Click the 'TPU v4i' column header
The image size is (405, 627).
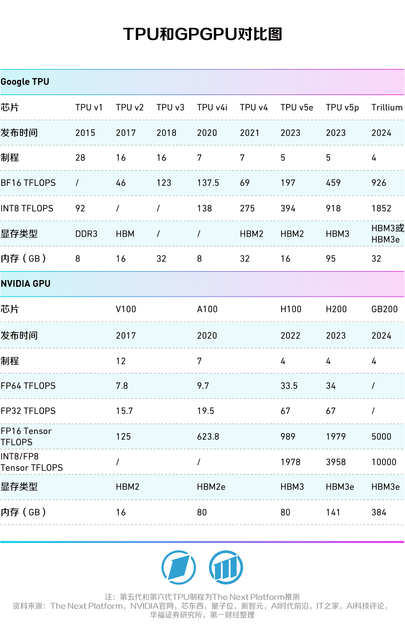pyautogui.click(x=212, y=107)
